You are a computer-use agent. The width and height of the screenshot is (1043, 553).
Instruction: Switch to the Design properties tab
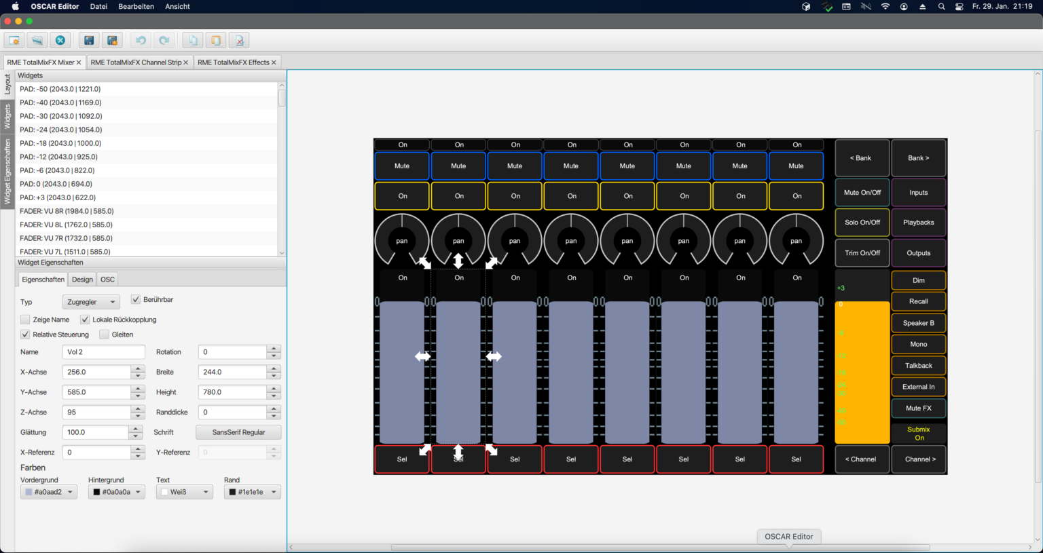pyautogui.click(x=81, y=279)
